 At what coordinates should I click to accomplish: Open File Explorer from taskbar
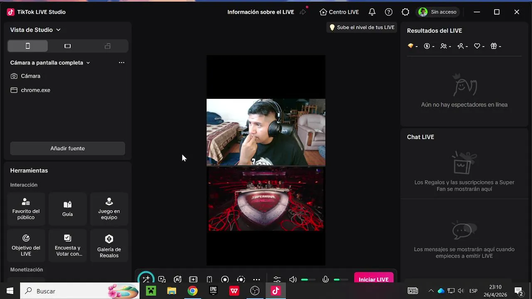click(x=172, y=291)
